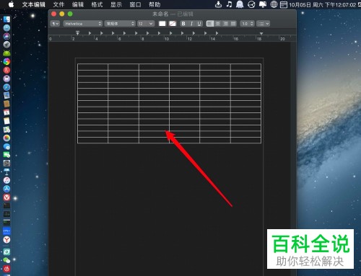Align text right

click(x=225, y=24)
